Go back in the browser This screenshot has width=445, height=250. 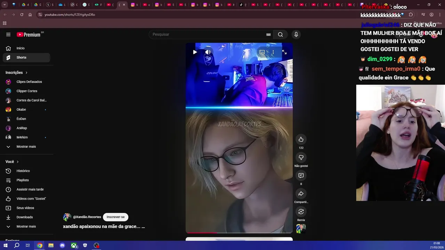pyautogui.click(x=5, y=15)
